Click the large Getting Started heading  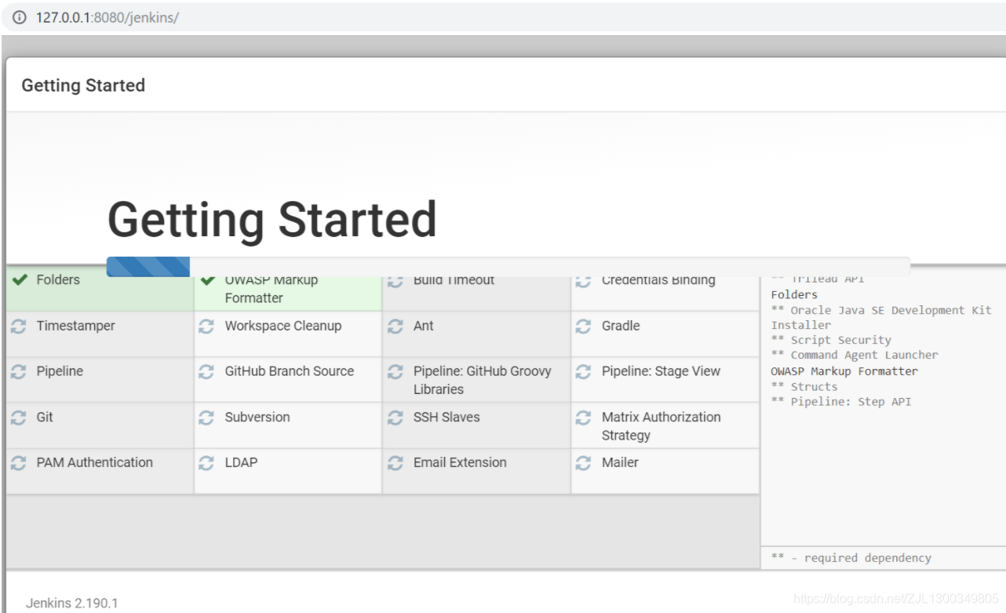[x=272, y=220]
